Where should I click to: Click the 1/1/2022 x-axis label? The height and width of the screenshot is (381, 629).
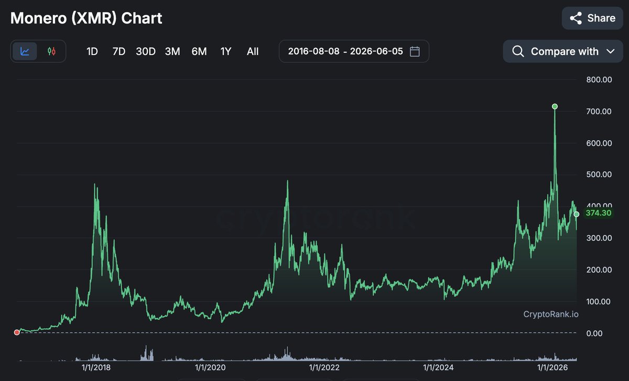(x=324, y=368)
